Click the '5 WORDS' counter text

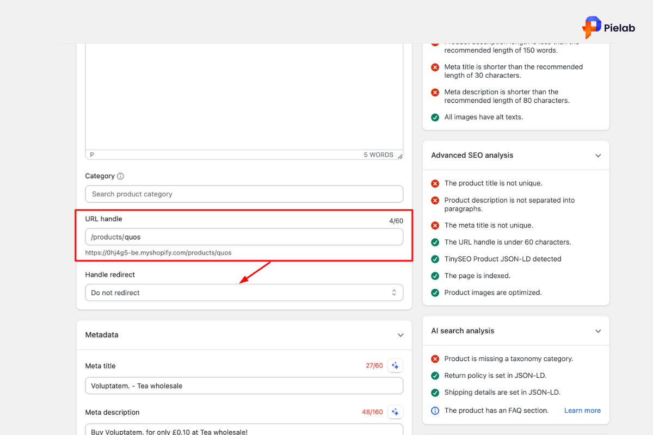pos(378,155)
